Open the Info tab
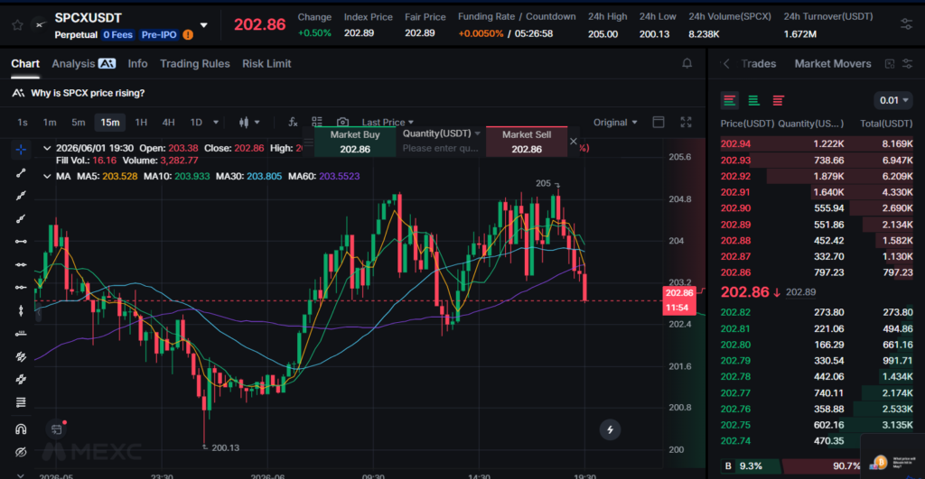Screen dimensions: 925x479 (x=137, y=64)
